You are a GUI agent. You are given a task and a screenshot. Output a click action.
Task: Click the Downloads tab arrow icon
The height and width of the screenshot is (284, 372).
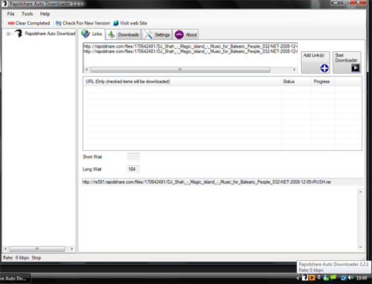click(x=112, y=34)
